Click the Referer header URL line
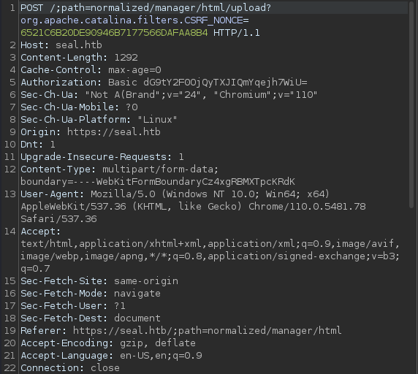The height and width of the screenshot is (374, 418). 181,331
